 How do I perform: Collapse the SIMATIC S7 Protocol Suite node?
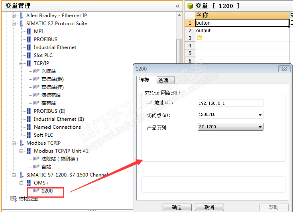tap(14, 24)
